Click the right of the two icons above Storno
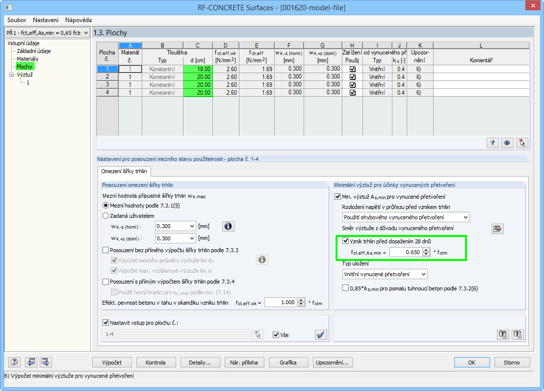544x391 pixels. click(518, 335)
